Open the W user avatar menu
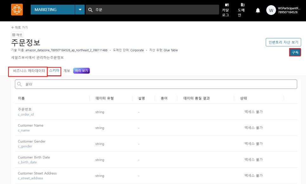The image size is (306, 184). tap(271, 10)
